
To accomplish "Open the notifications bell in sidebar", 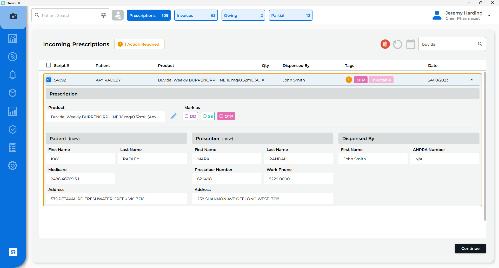I will click(12, 75).
